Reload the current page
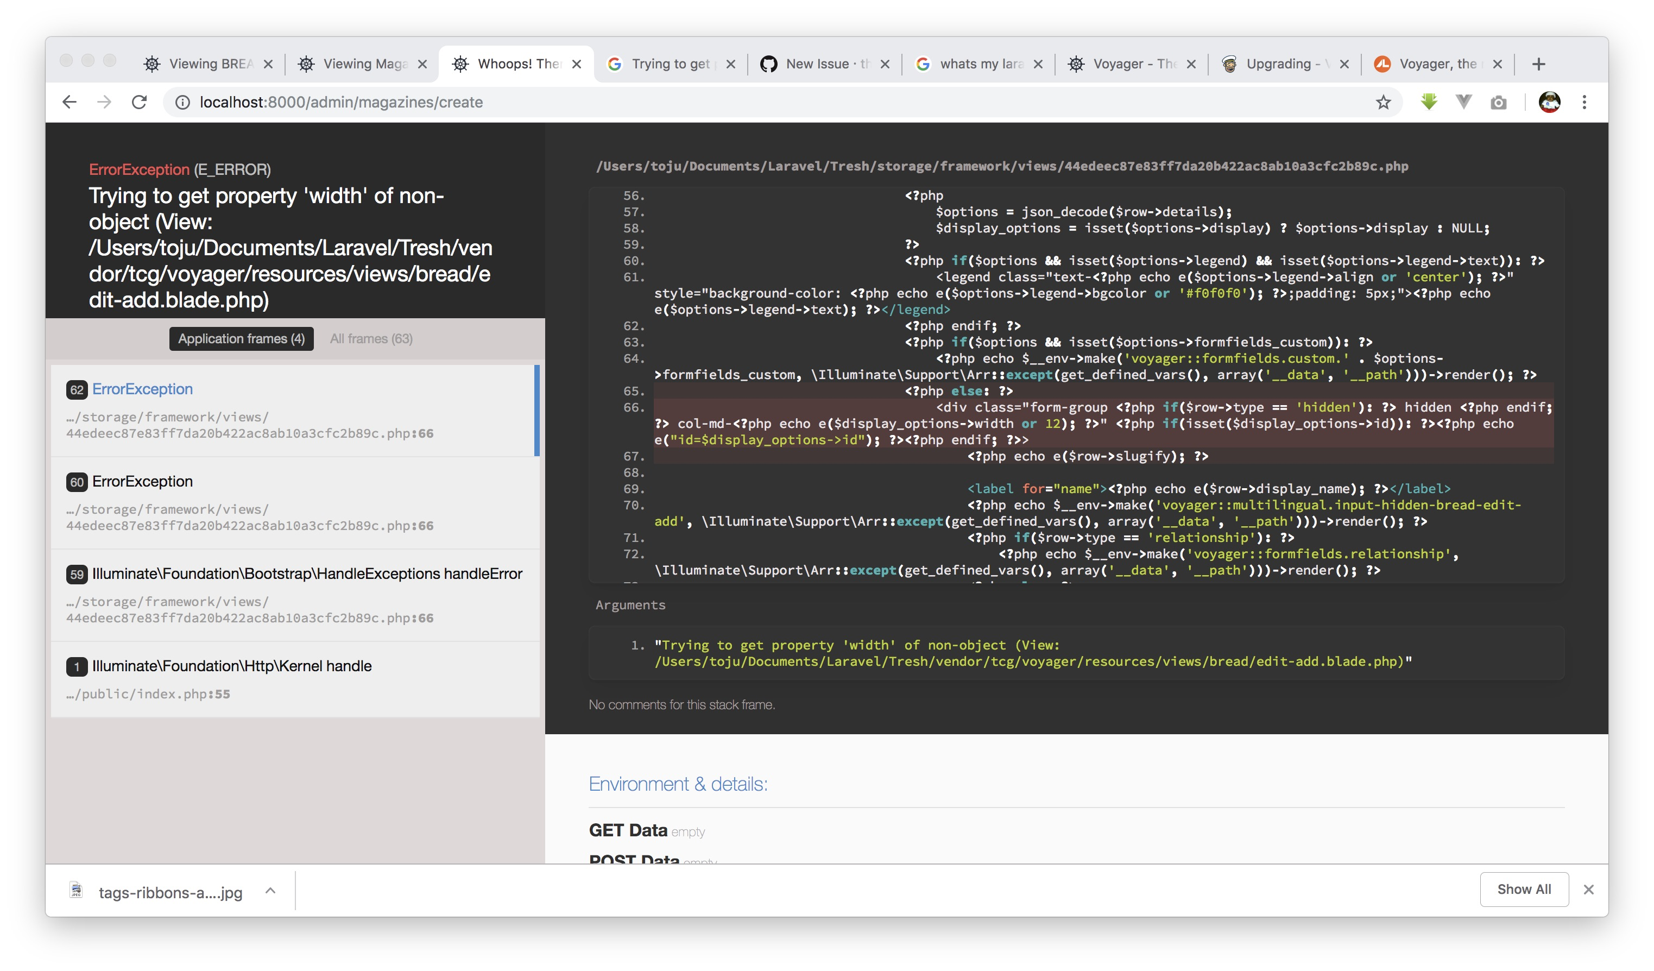The height and width of the screenshot is (971, 1654). click(x=139, y=102)
